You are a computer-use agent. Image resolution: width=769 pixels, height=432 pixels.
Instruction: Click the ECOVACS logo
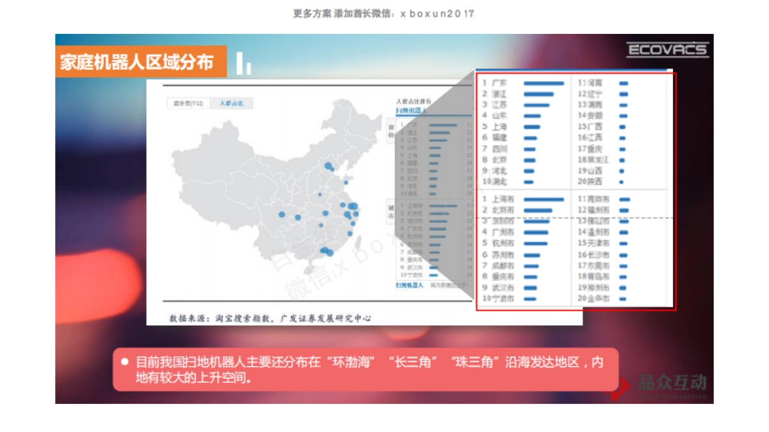[666, 48]
